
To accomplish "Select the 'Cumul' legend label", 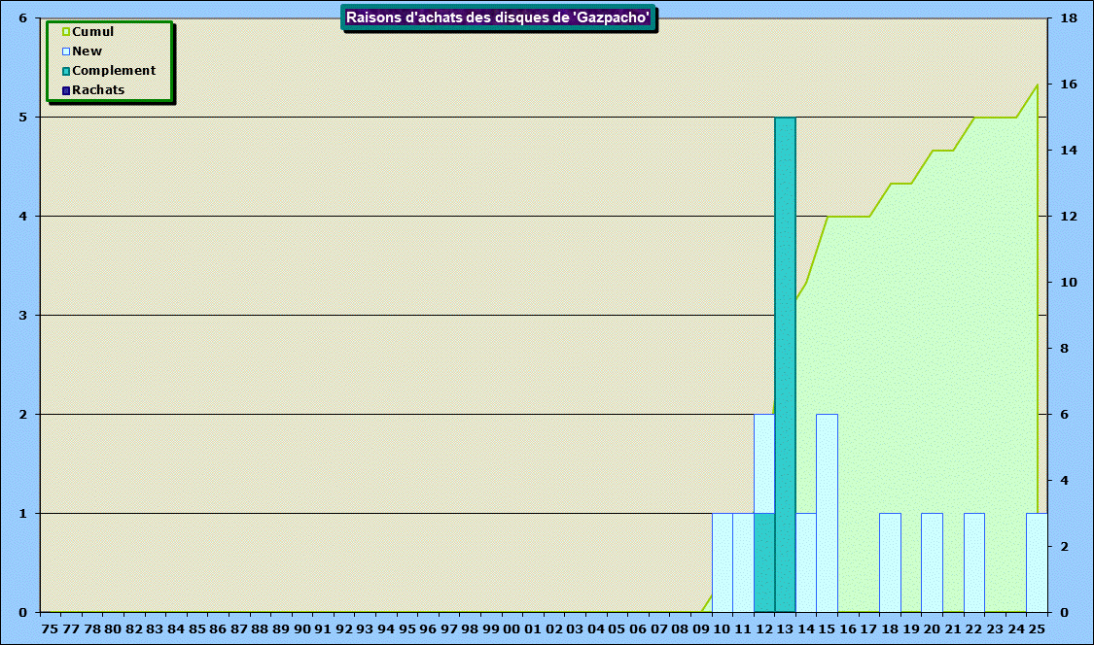I will [93, 32].
